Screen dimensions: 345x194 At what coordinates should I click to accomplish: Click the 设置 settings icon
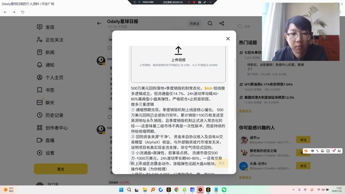(39, 153)
